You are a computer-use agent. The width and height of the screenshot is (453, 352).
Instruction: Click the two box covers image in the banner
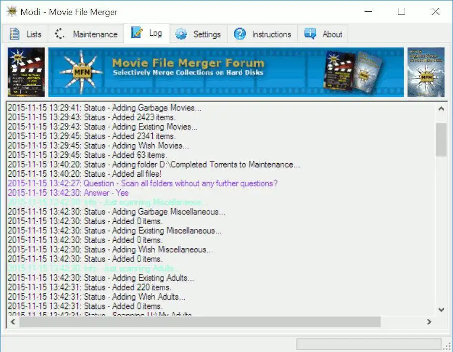pos(353,72)
